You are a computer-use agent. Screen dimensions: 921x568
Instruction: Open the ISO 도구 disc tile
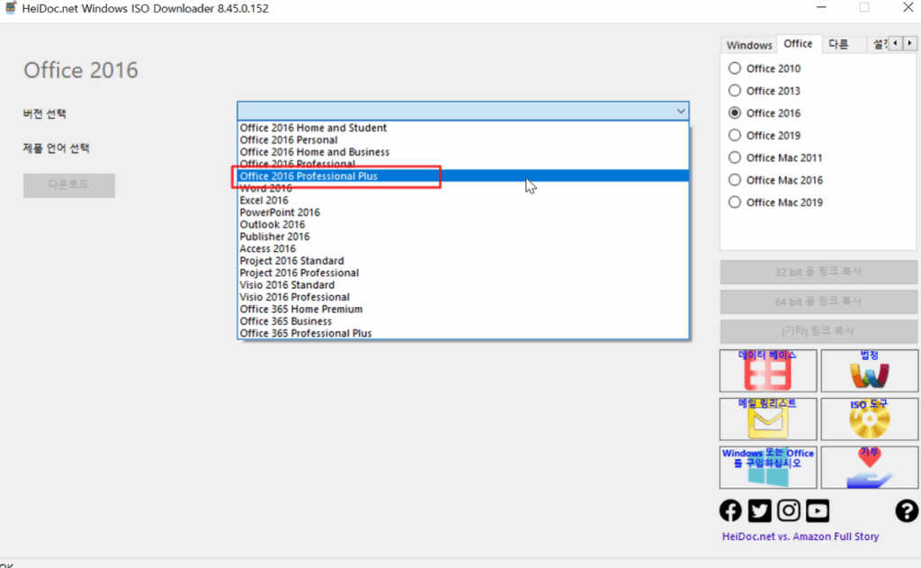coord(870,419)
